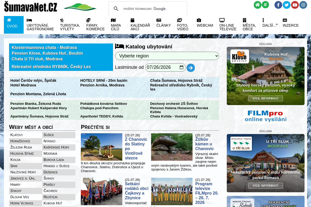This screenshot has height=207, width=311.
Task: Click the lastminute date field 07/26/2026
Action: [165, 68]
